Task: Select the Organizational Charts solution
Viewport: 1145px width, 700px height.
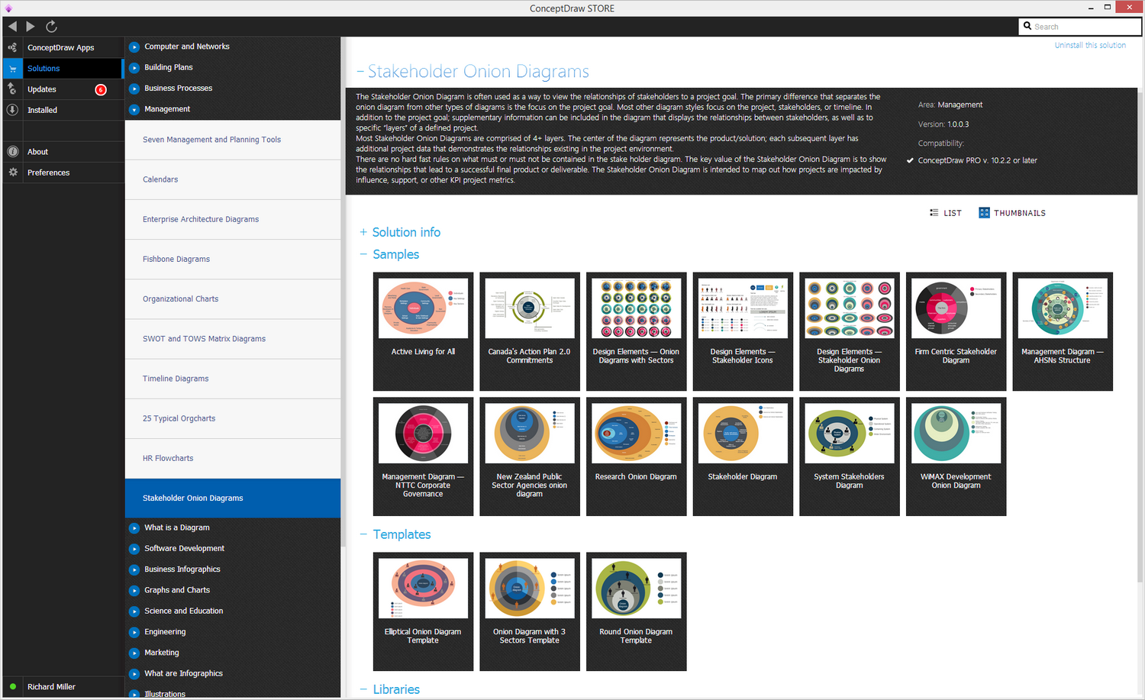Action: point(233,298)
